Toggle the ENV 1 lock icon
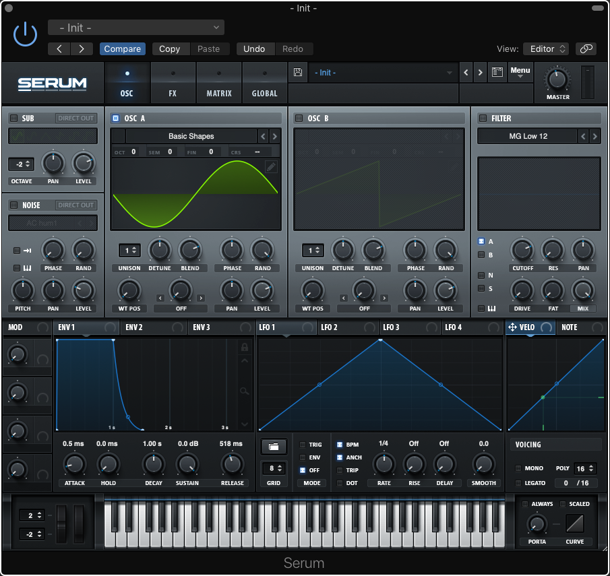 coord(244,348)
